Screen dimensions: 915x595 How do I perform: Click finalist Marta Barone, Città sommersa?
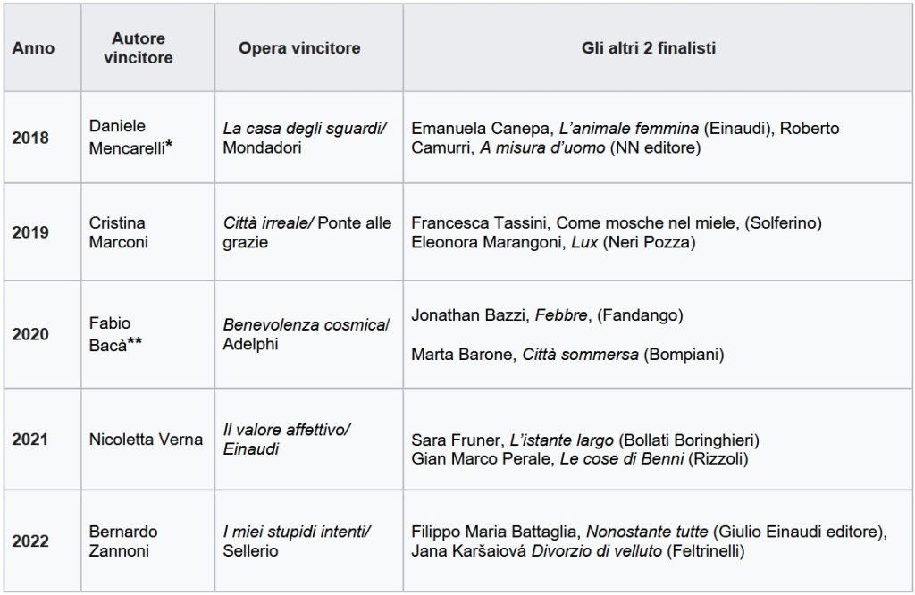tap(567, 355)
